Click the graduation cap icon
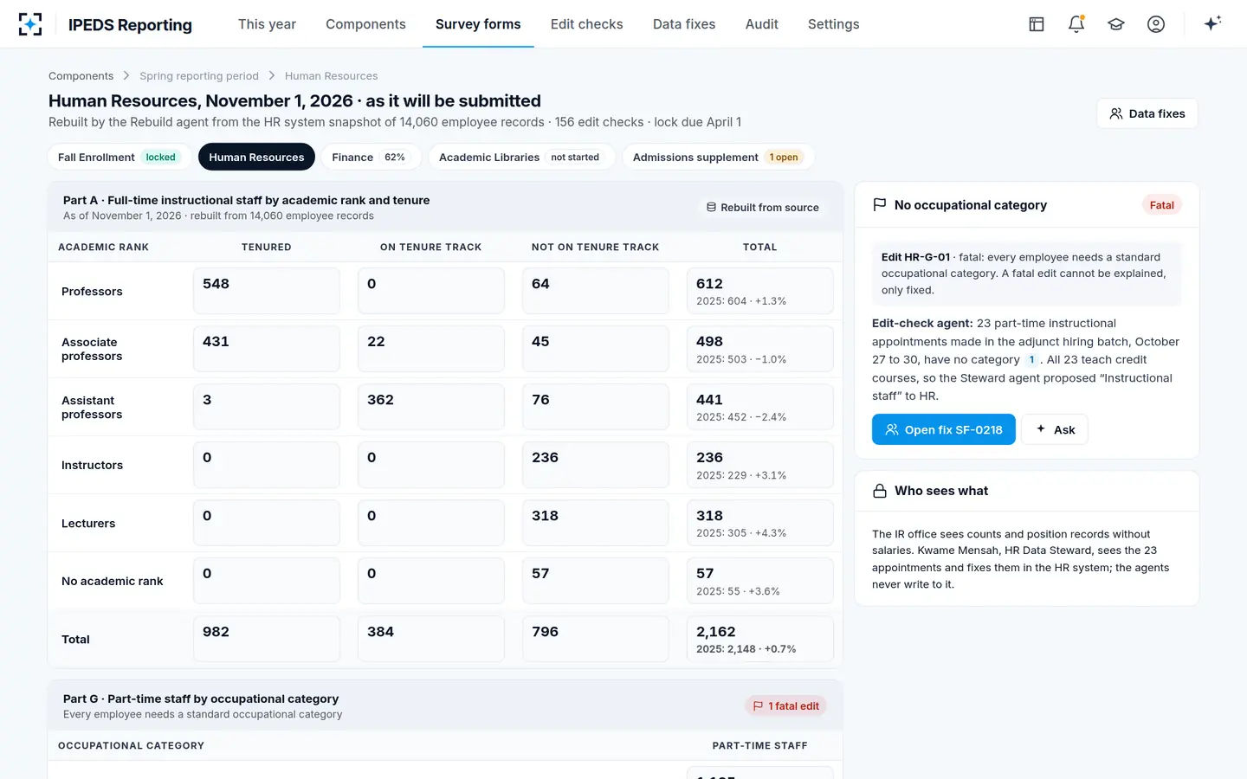 click(1116, 24)
